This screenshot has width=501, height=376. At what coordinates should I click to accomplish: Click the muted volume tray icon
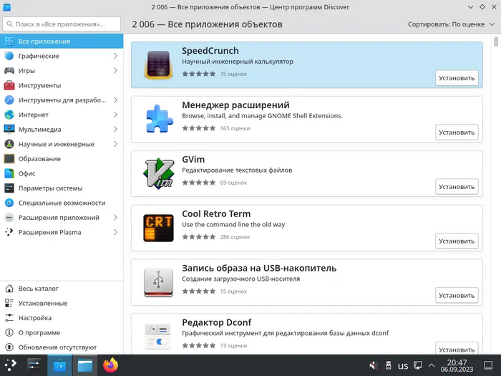(x=373, y=366)
